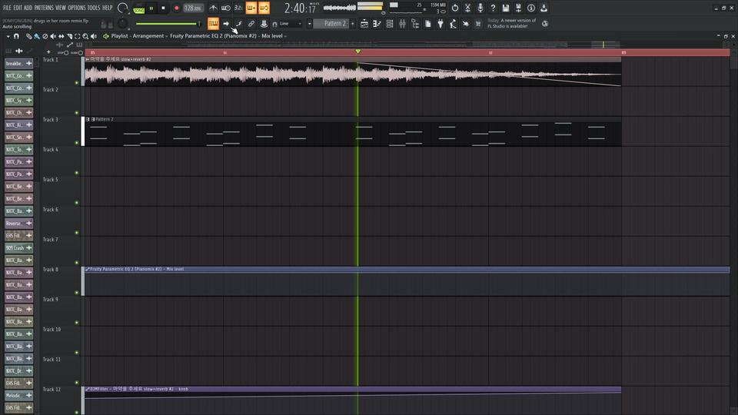Select the Playlist paint brush tool

click(37, 36)
